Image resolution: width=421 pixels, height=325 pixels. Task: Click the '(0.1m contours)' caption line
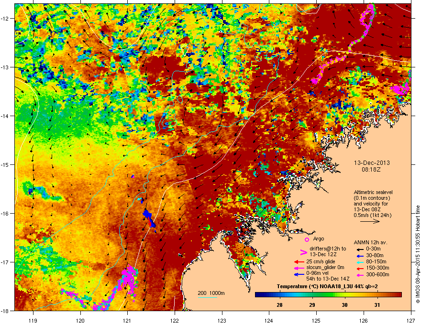pos(372,198)
